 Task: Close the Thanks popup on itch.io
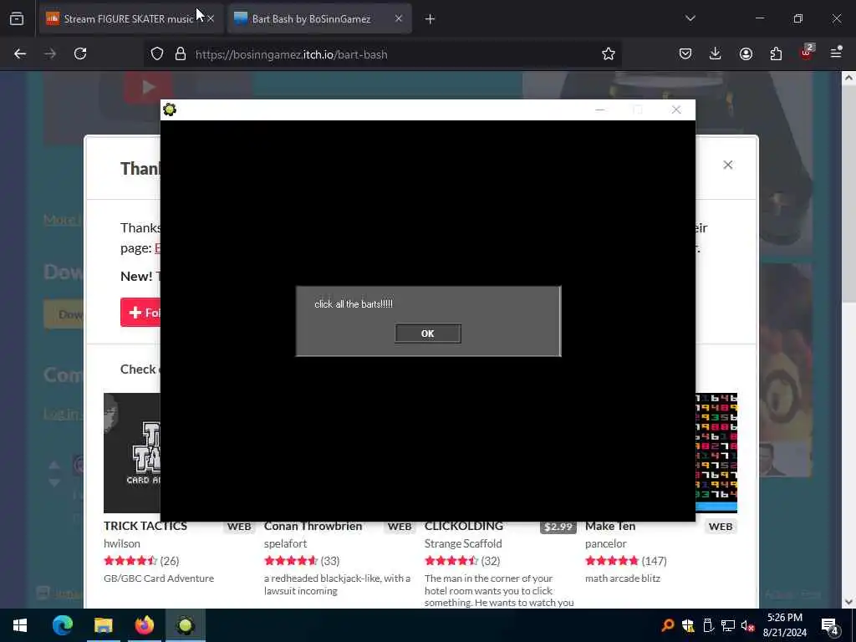point(728,165)
